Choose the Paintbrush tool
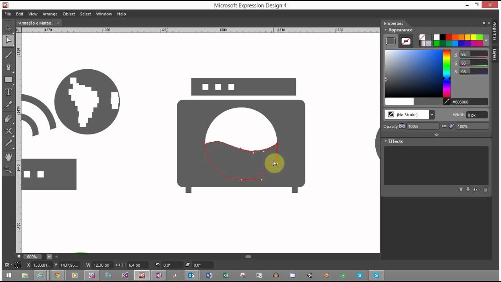Image resolution: width=501 pixels, height=282 pixels. point(8,55)
